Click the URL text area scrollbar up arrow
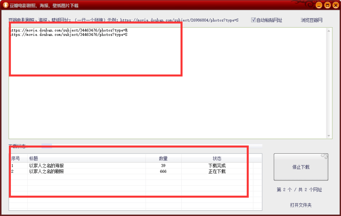 click(329, 31)
